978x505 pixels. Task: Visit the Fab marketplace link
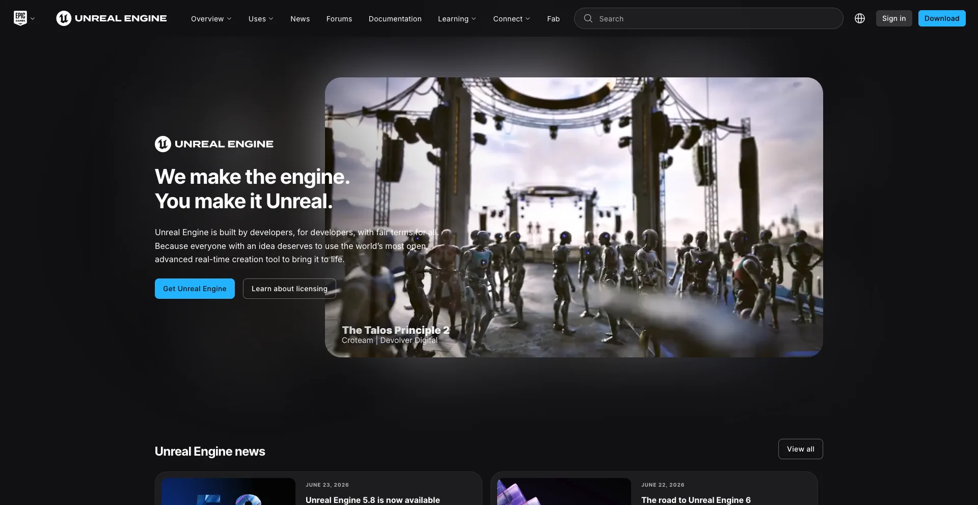[553, 19]
